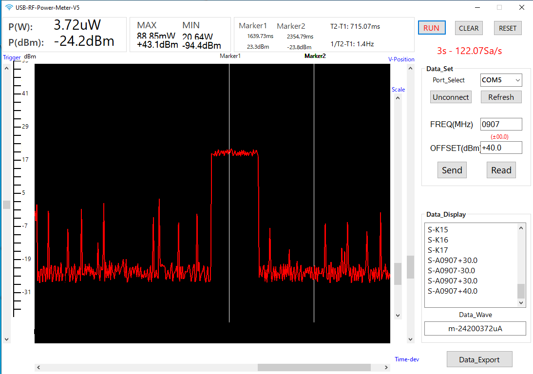Close the USB-RF-Power-Meter window
Image resolution: width=533 pixels, height=374 pixels.
pyautogui.click(x=522, y=7)
